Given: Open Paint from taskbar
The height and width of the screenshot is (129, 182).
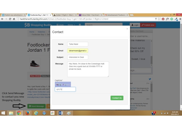Looking at the screenshot, I should tap(69, 113).
